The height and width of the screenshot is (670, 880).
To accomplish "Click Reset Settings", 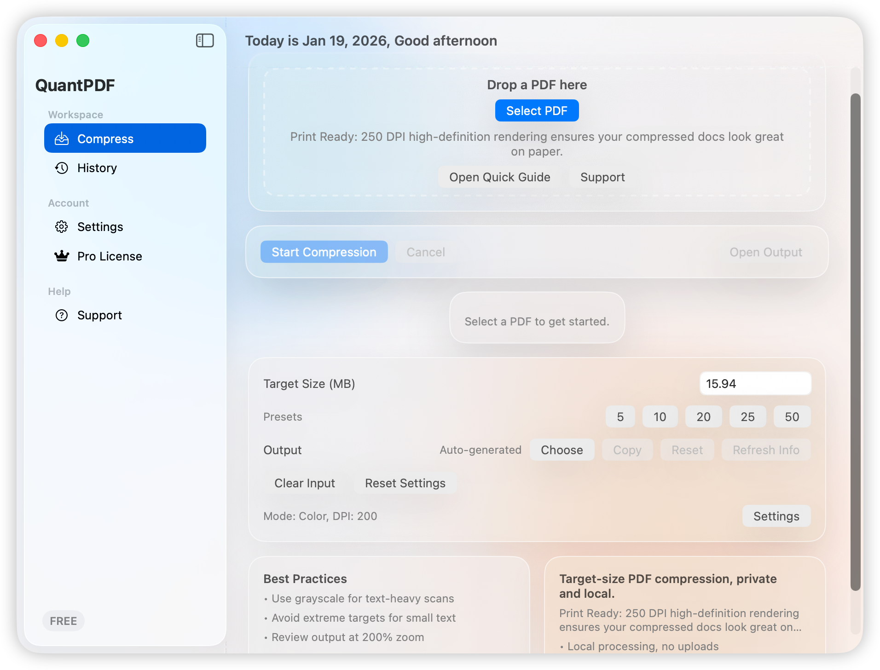I will click(405, 483).
